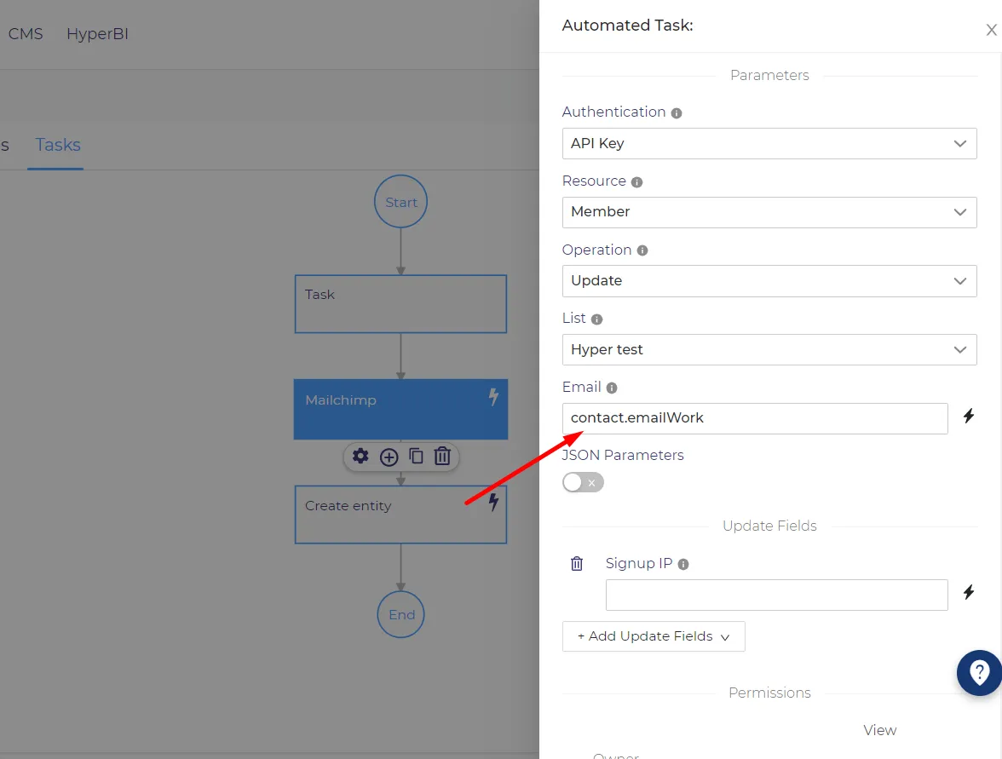Click the empty Signup IP input field

(x=776, y=595)
